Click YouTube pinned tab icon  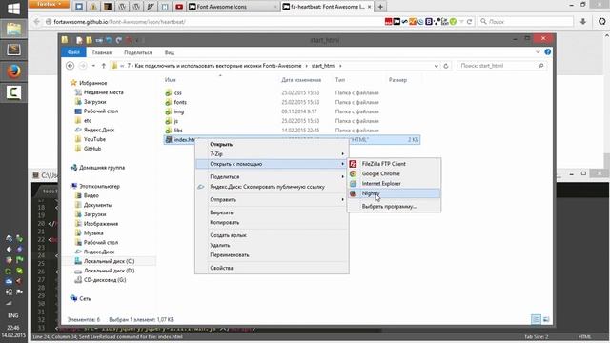(x=179, y=7)
